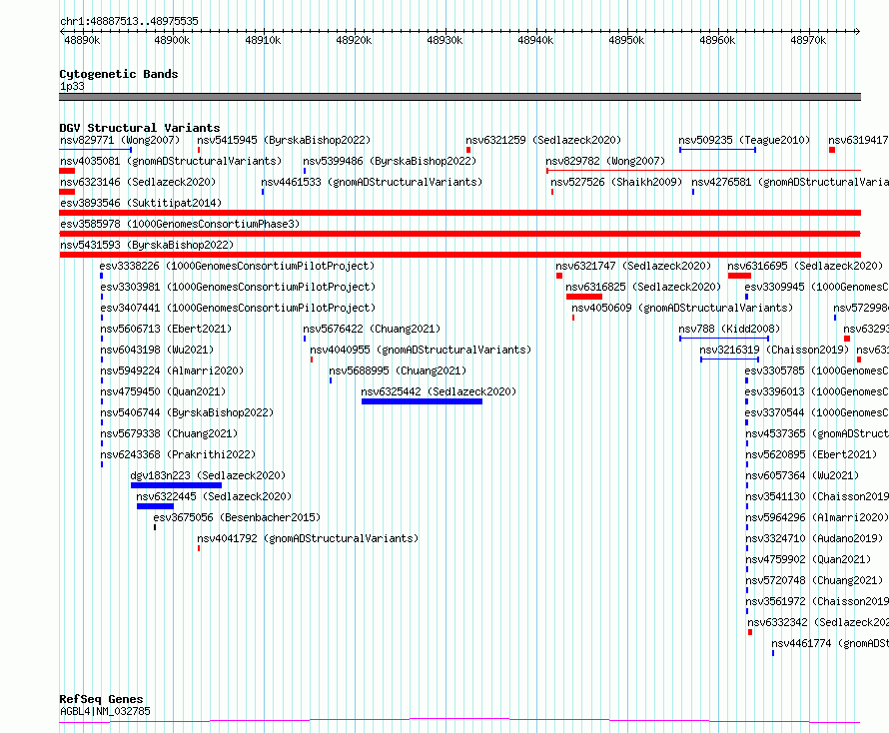Viewport: 889px width, 733px height.
Task: Open nsv3216319 (Chaisson2019) label
Action: 774,350
